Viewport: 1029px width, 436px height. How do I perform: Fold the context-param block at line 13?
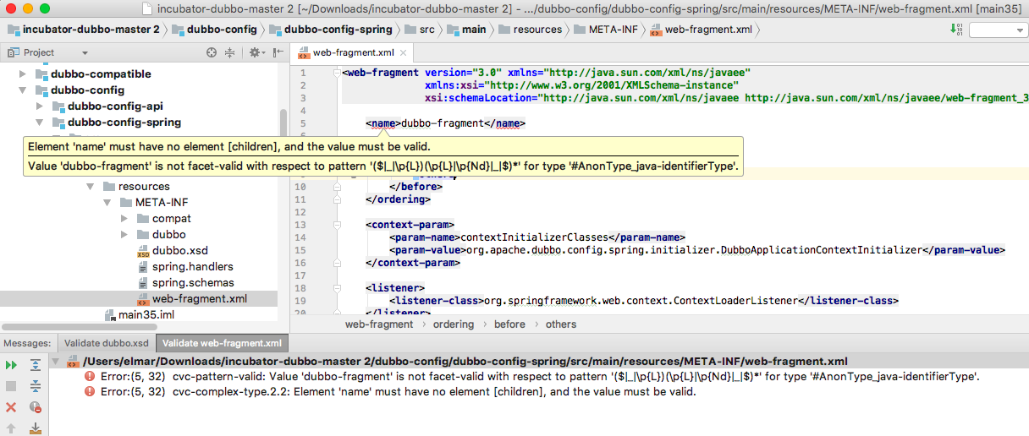(337, 225)
